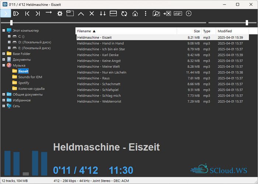Sort the file list by Size column
This screenshot has width=258, height=184.
196,31
